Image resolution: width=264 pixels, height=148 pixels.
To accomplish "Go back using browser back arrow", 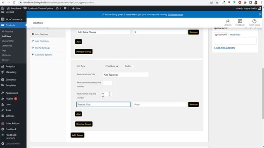I will pos(3,2).
